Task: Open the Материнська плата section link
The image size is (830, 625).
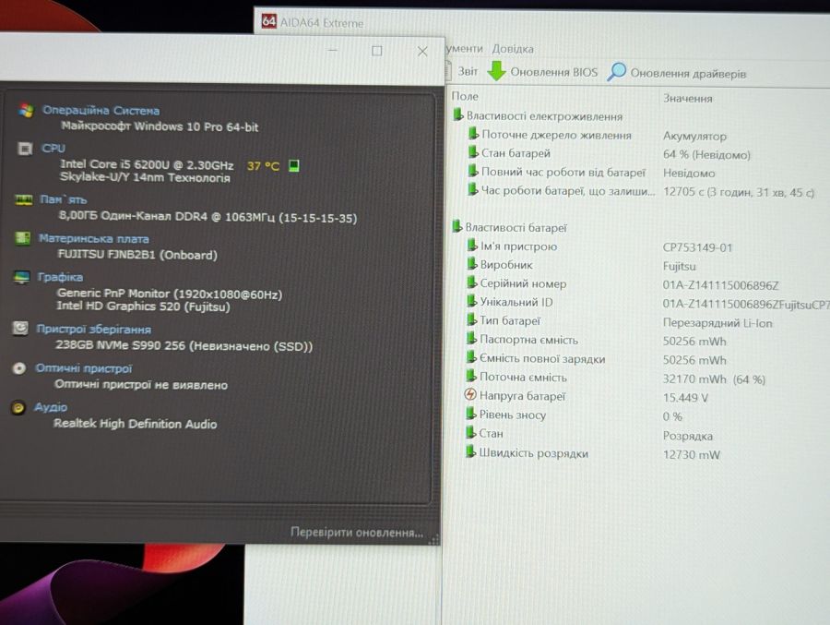Action: (94, 238)
